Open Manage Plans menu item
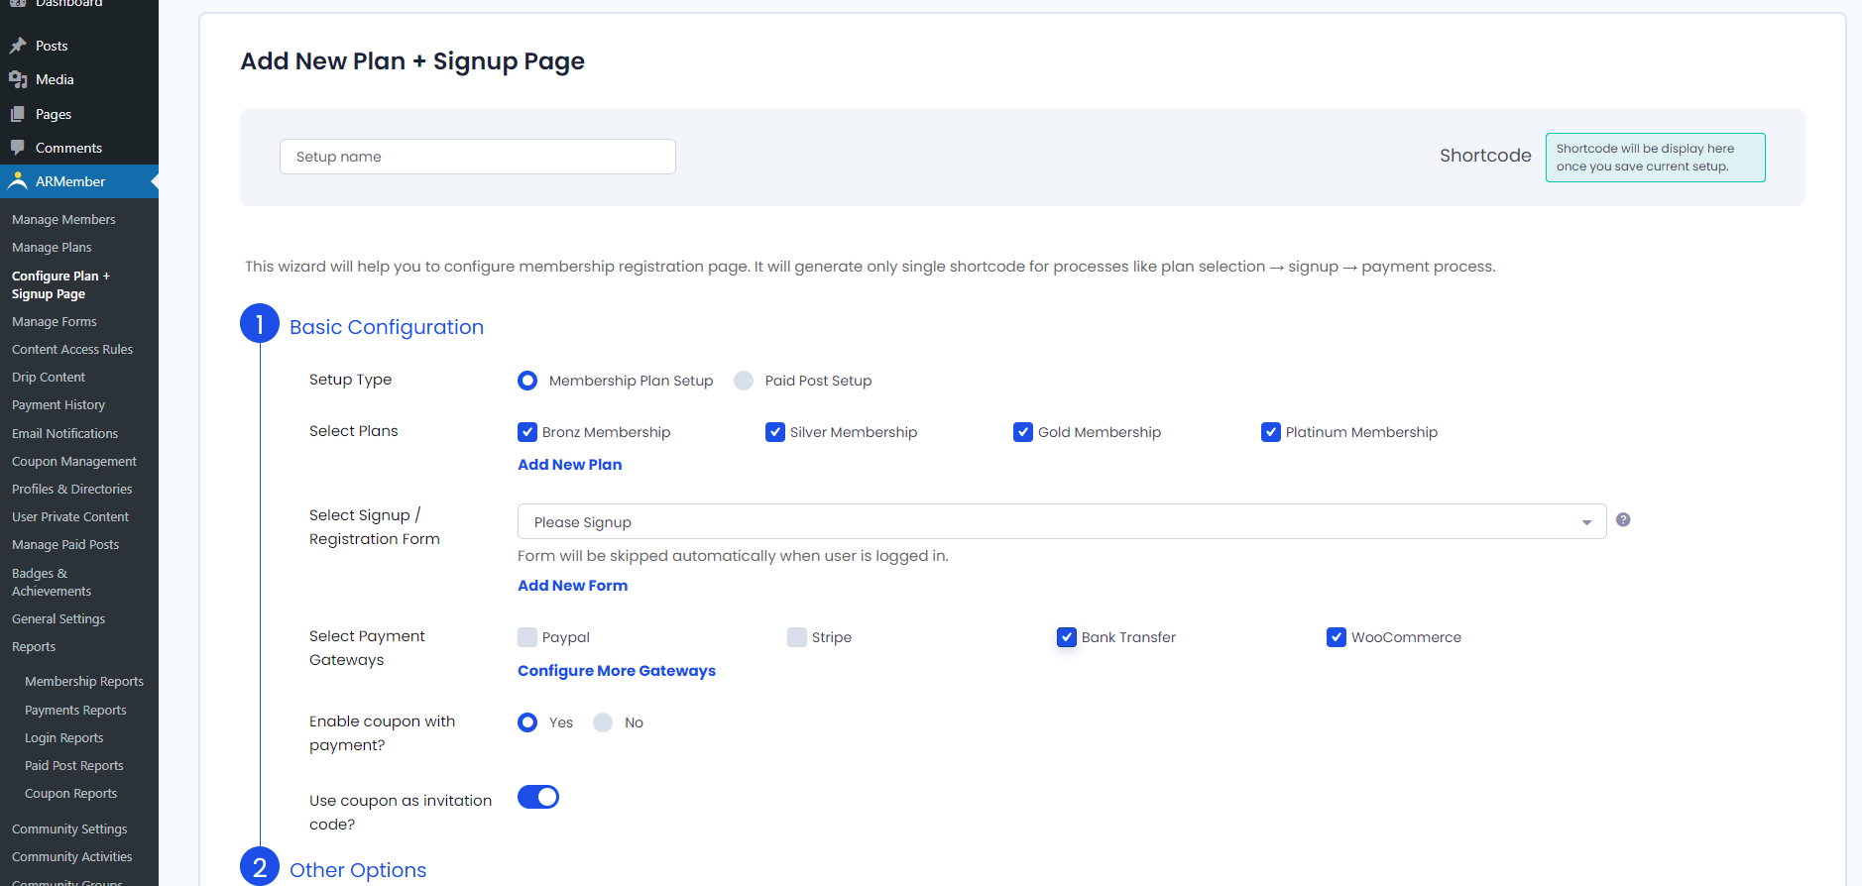 coord(52,248)
